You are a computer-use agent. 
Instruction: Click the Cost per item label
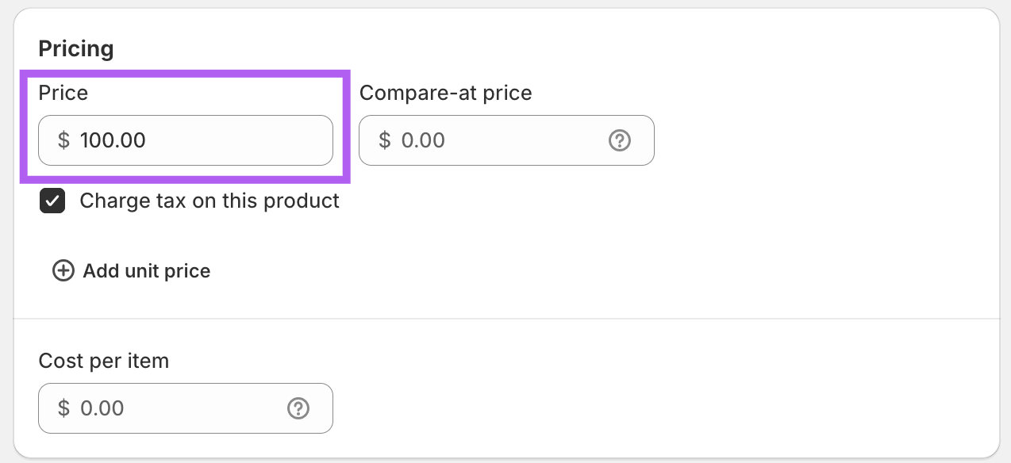pos(104,361)
